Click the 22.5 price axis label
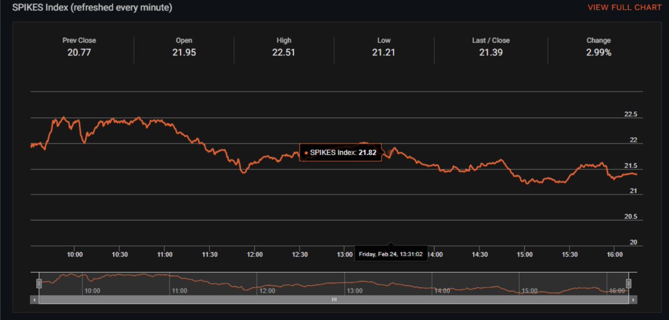Image resolution: width=669 pixels, height=320 pixels. click(x=631, y=115)
